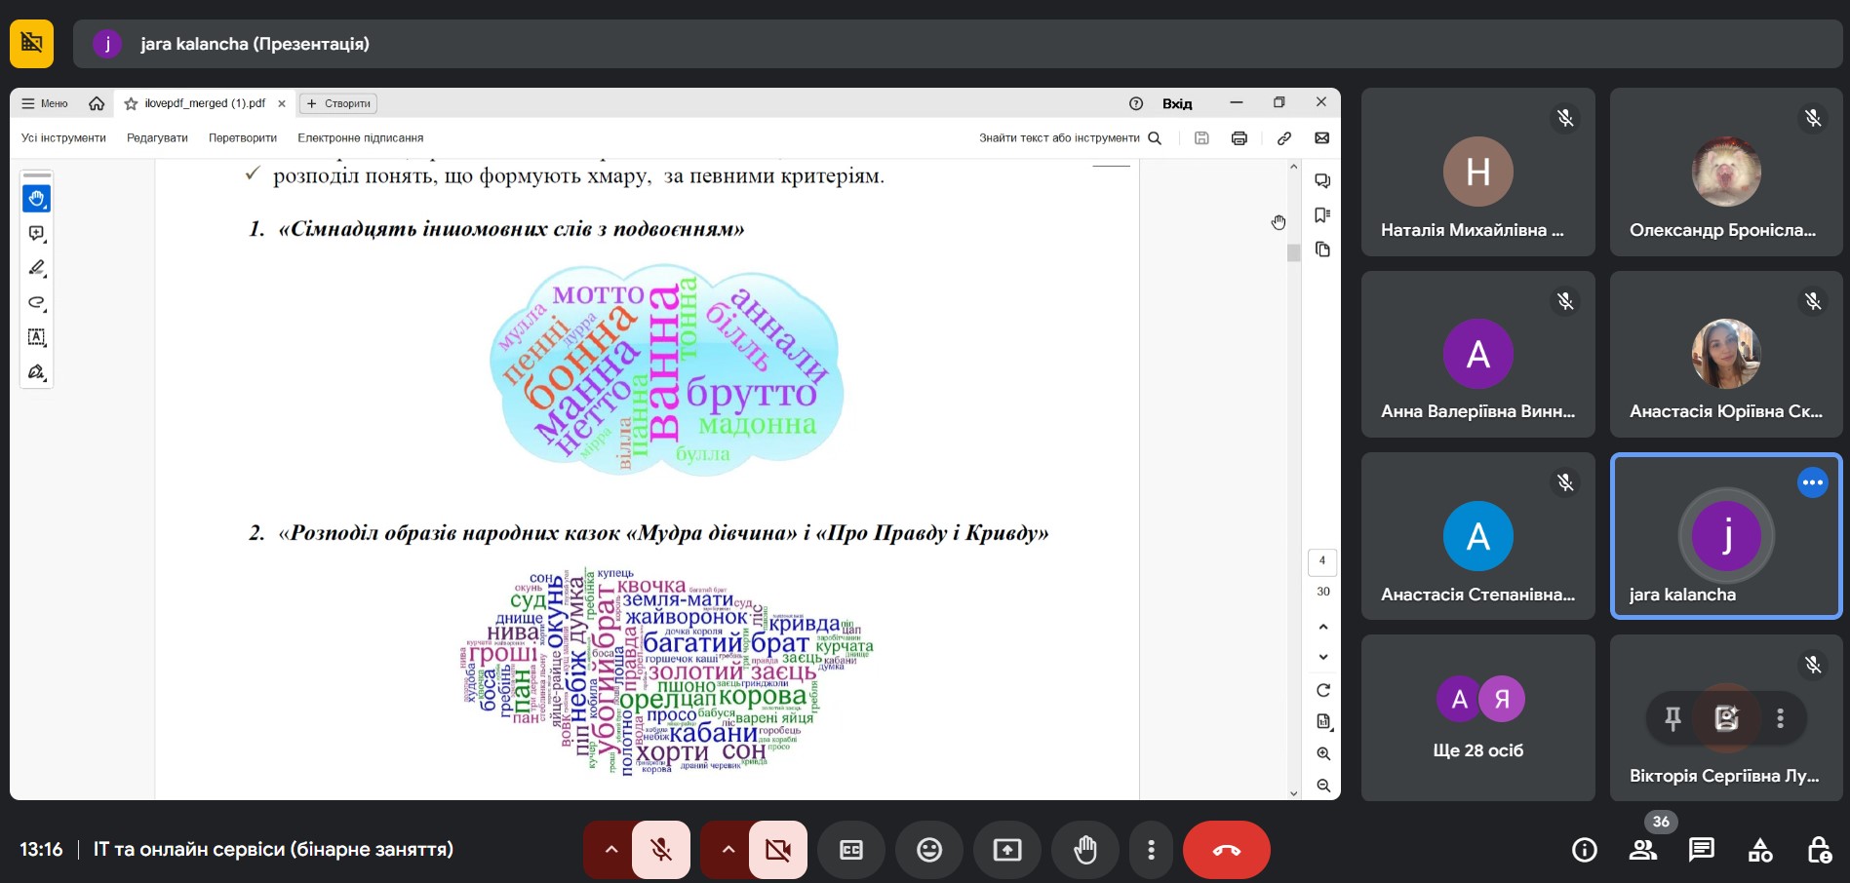Choose the add comment tool in the PDF sidebar
The height and width of the screenshot is (883, 1850).
[36, 234]
